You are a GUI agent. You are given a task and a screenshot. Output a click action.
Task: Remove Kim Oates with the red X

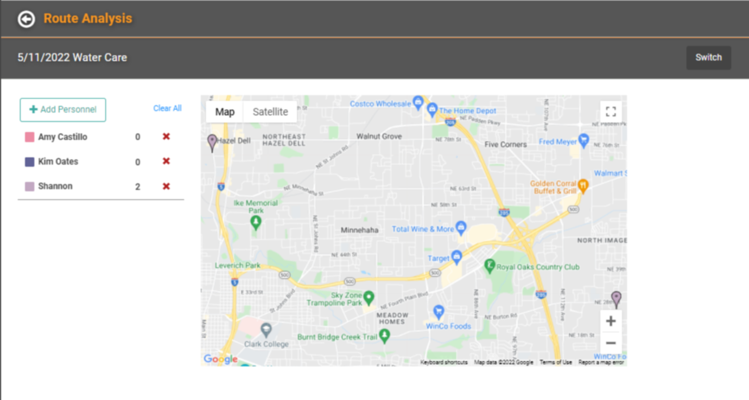click(166, 162)
